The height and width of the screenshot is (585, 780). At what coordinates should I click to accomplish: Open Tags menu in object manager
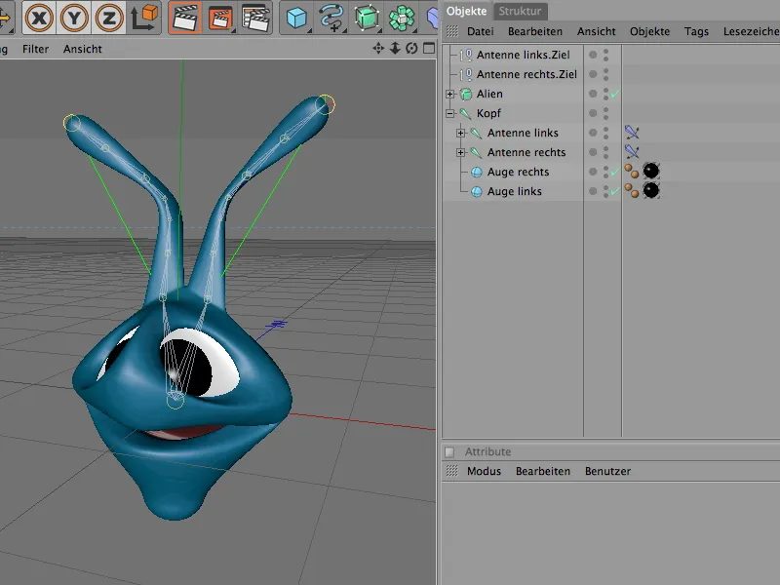(696, 31)
